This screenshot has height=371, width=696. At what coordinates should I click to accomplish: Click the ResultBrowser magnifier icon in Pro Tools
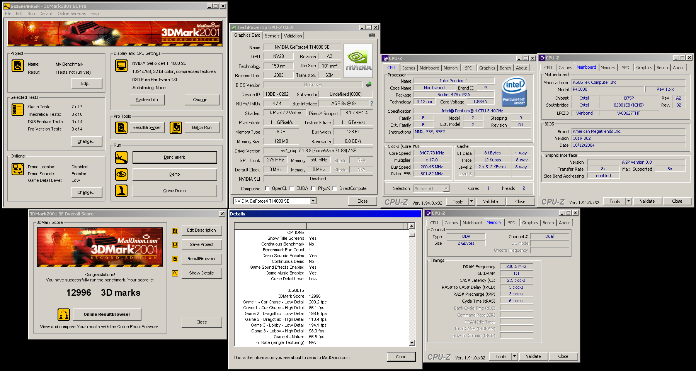pos(121,127)
